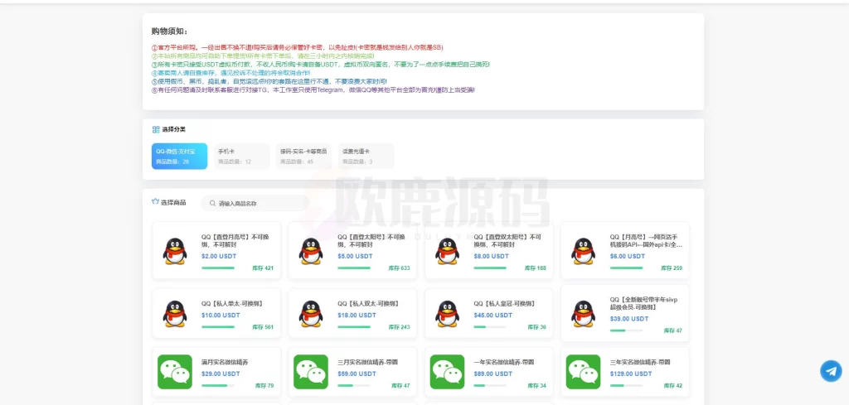Image resolution: width=849 pixels, height=405 pixels.
Task: Click the $59.00 USDT price text
Action: coord(357,374)
